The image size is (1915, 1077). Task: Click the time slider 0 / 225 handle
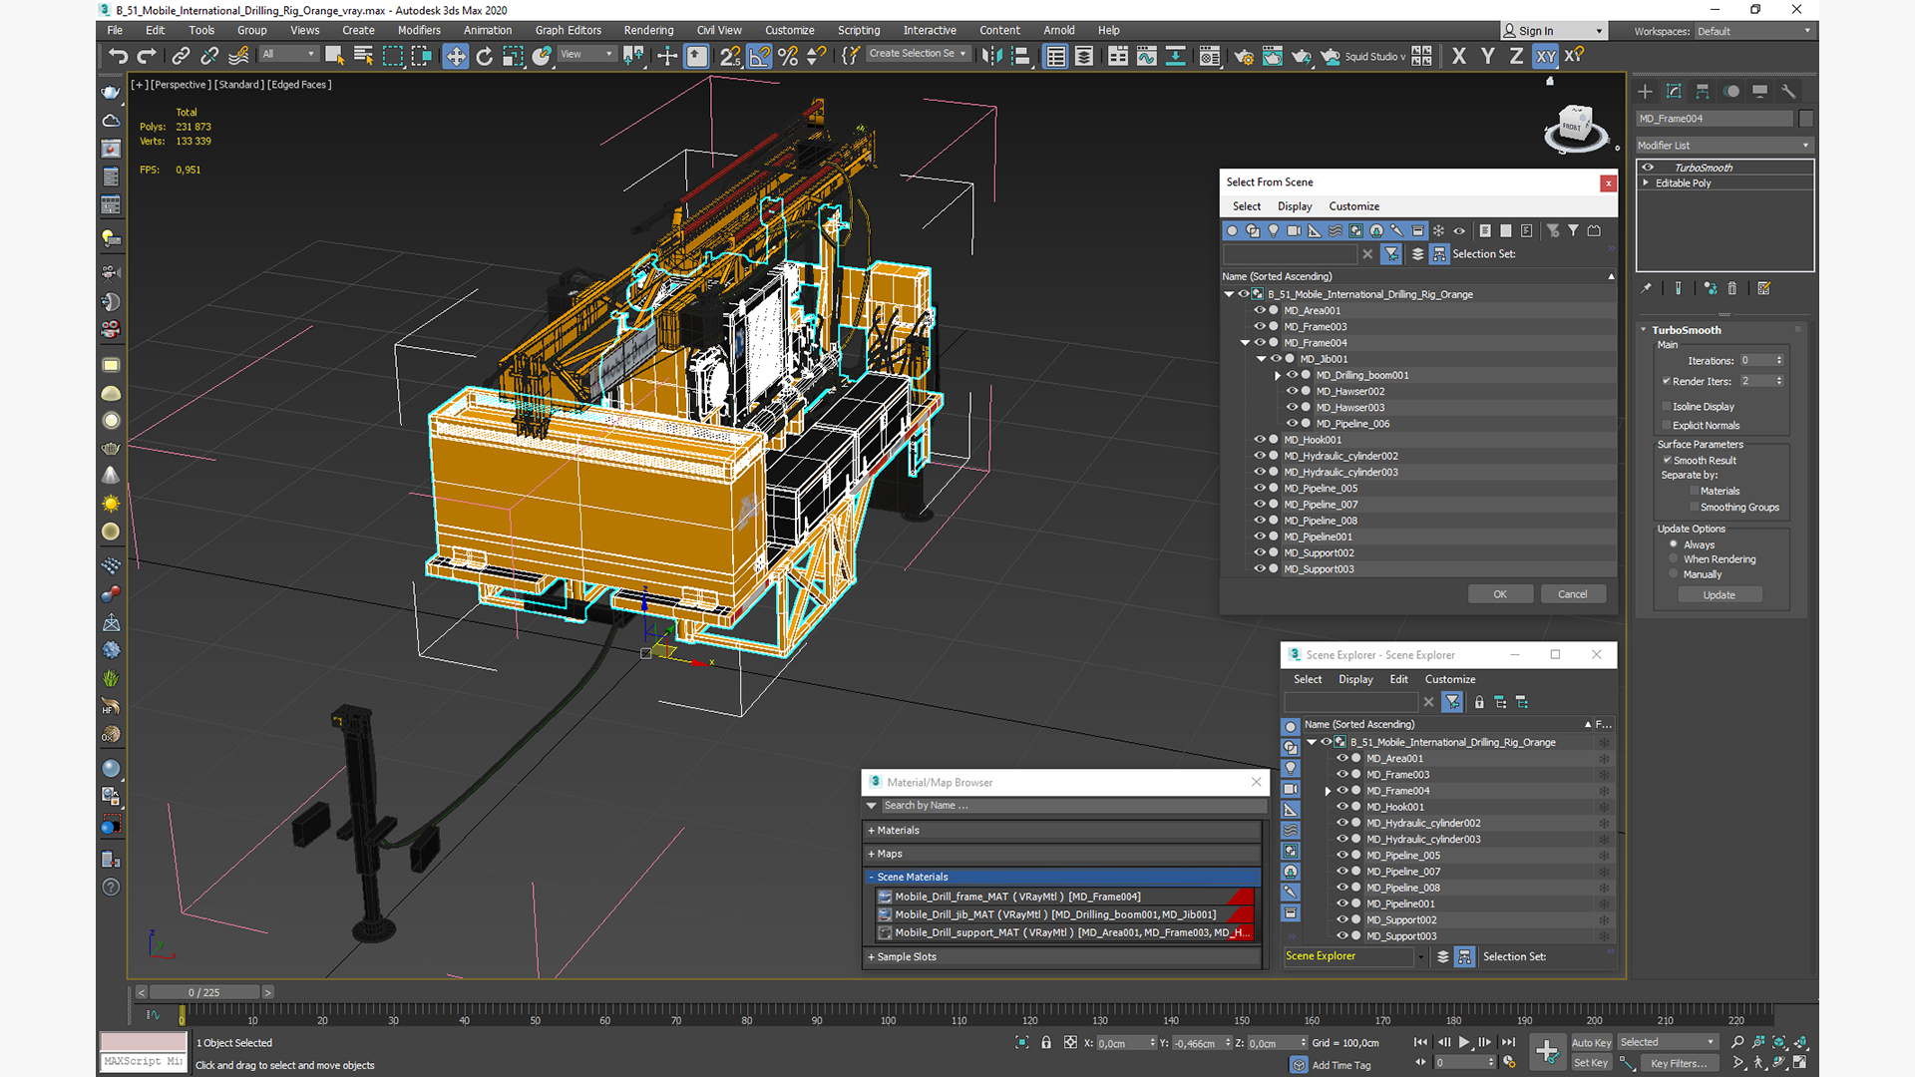tap(204, 992)
